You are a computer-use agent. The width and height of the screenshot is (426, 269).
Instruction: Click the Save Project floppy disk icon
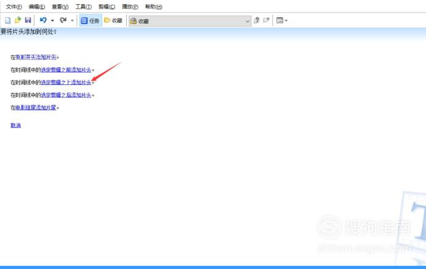(x=28, y=20)
